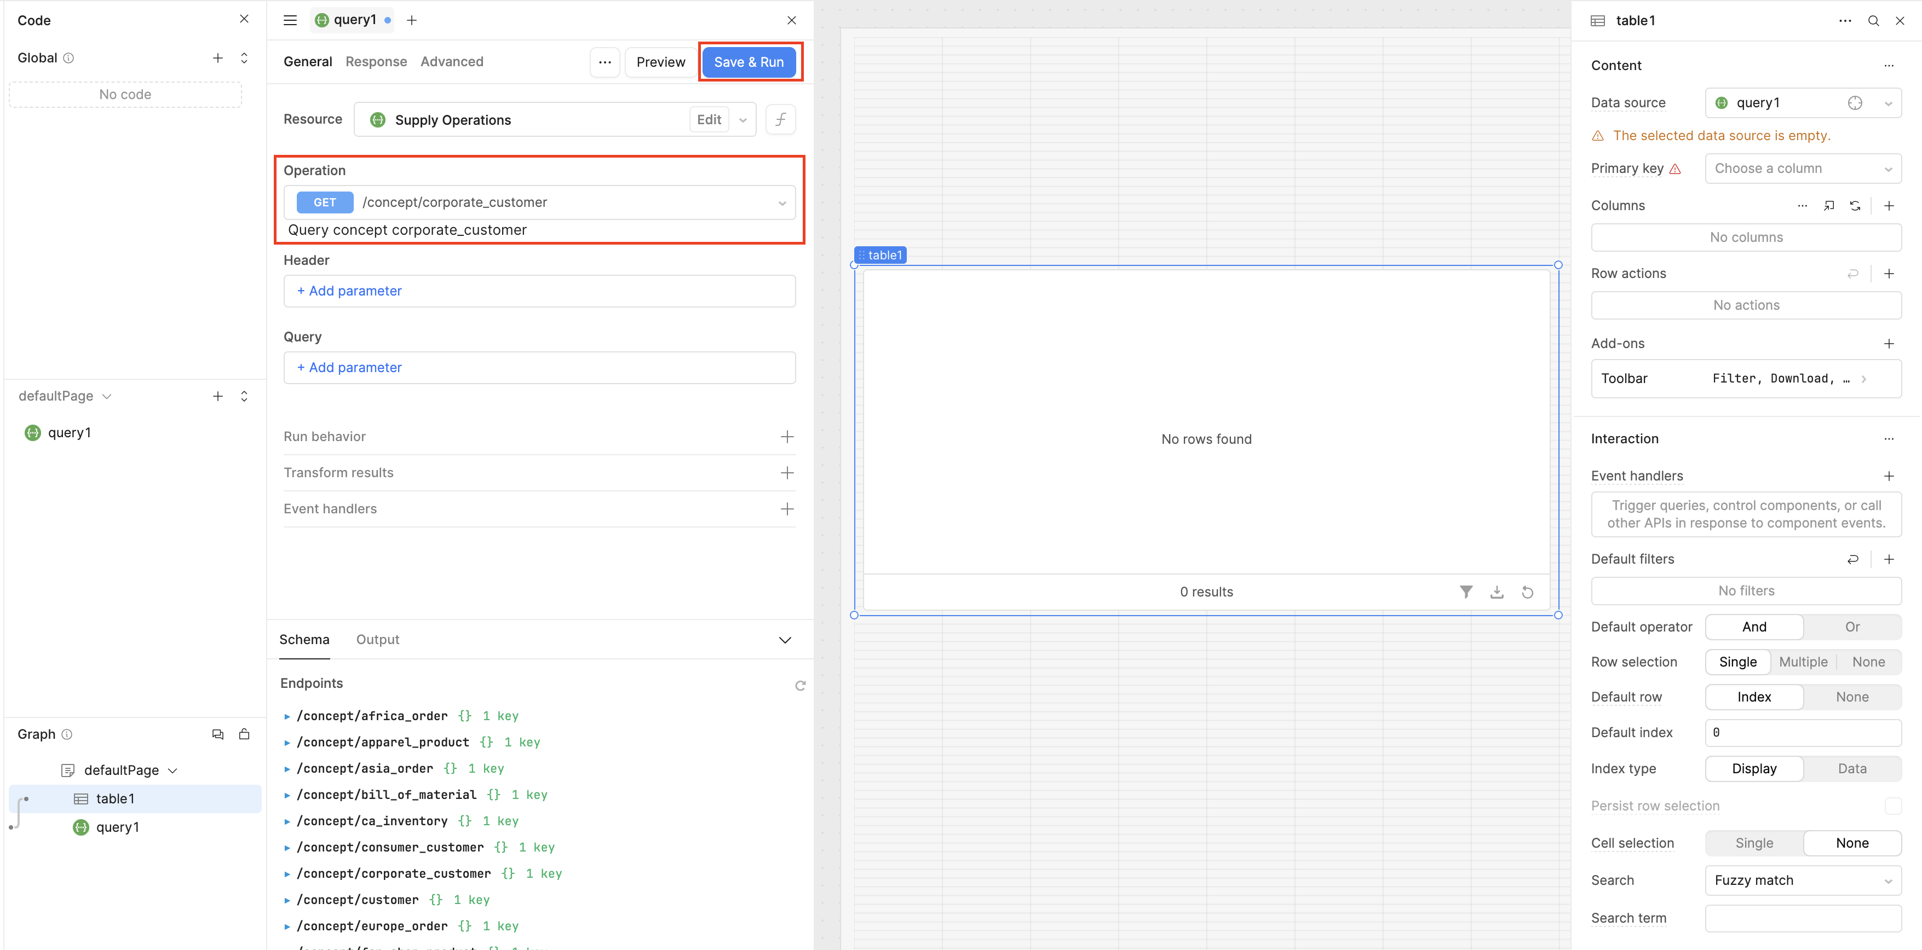Click the download icon below the table

coord(1497,592)
